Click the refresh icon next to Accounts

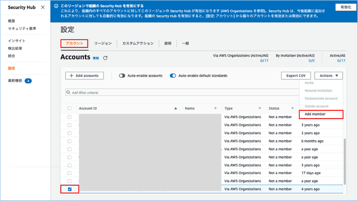tap(105, 58)
